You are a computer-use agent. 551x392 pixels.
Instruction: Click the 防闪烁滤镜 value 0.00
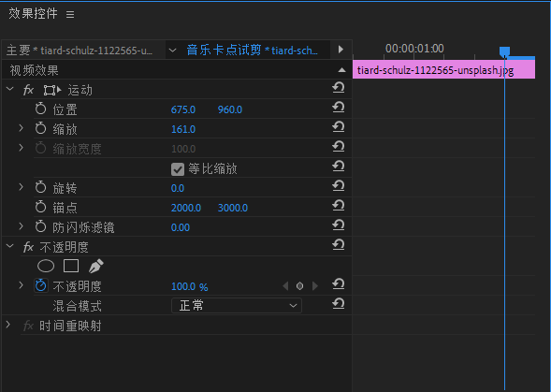point(181,228)
